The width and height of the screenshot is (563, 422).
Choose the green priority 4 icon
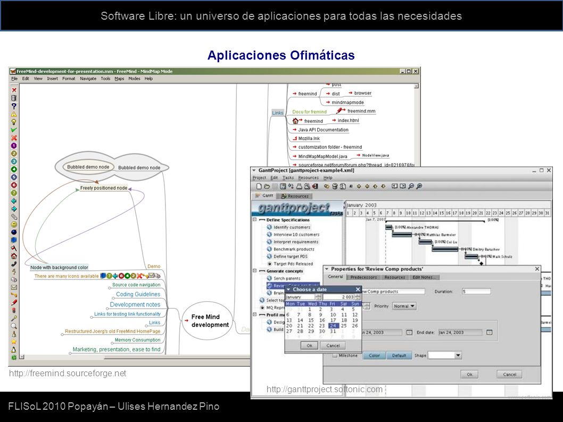coord(14,169)
